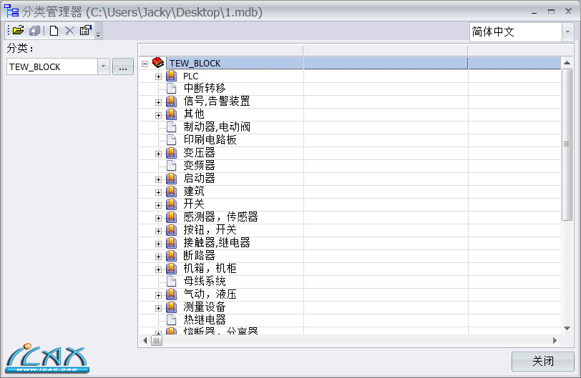Click the book icon beside 开关
This screenshot has height=378, width=581.
pyautogui.click(x=171, y=204)
